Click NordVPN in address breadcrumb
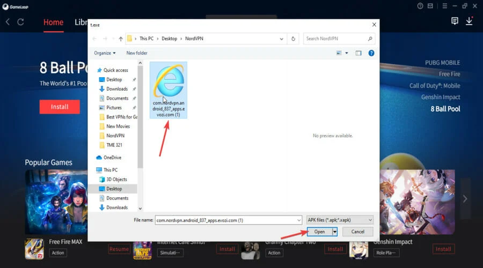This screenshot has width=483, height=268. coord(194,39)
